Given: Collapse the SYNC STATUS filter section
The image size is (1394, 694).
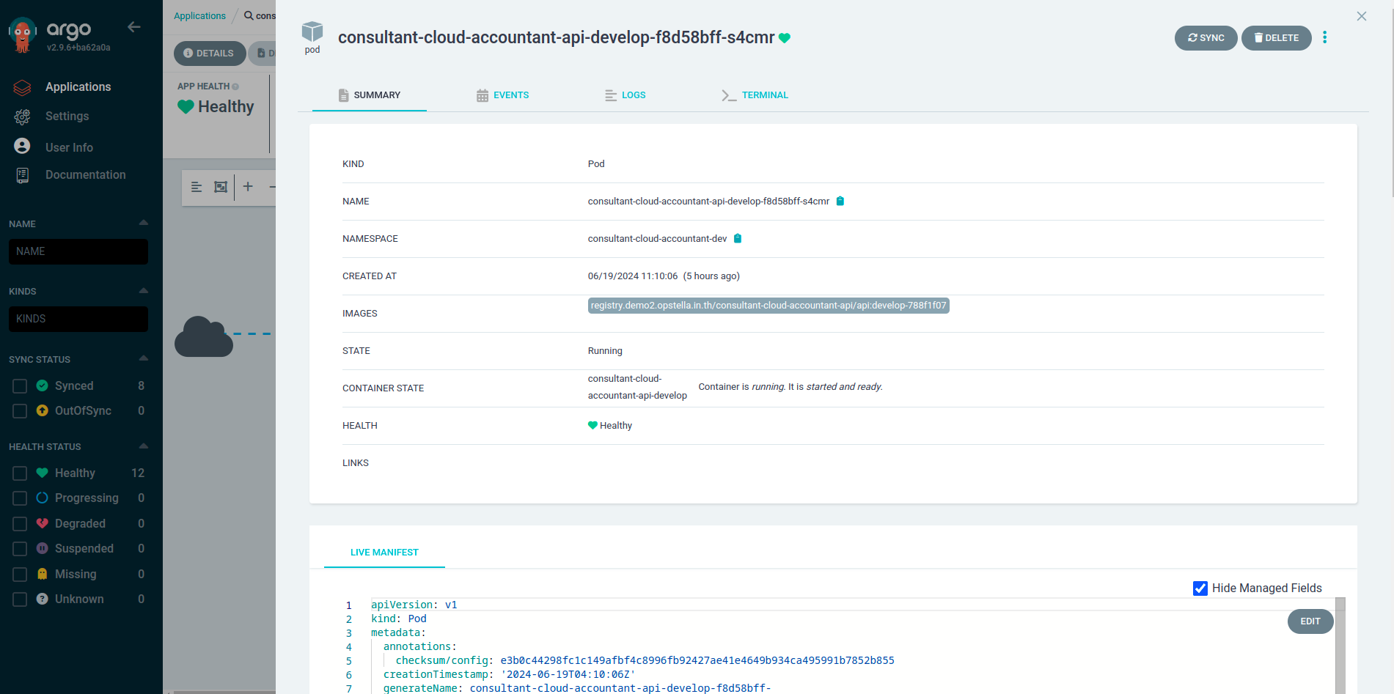Looking at the screenshot, I should point(144,358).
